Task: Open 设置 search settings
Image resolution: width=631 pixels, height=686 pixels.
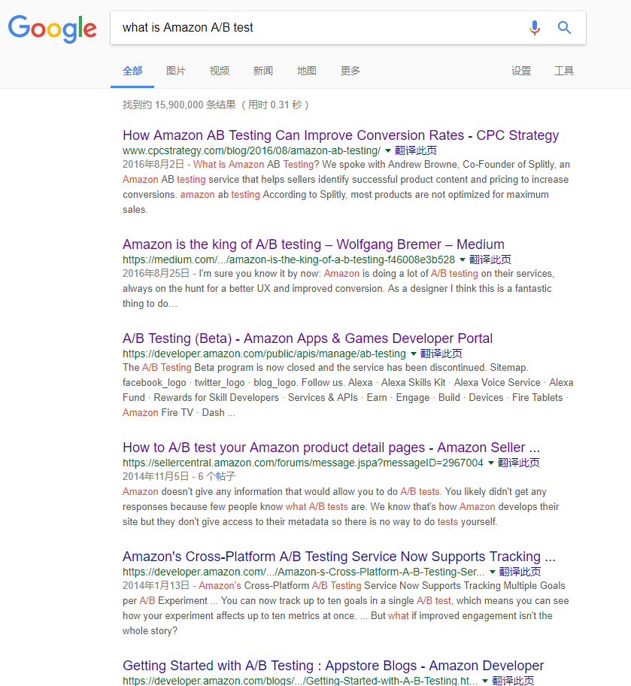Action: 520,71
